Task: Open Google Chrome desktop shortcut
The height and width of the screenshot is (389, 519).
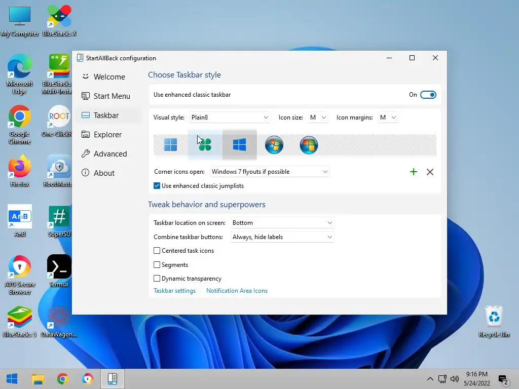Action: pyautogui.click(x=20, y=125)
